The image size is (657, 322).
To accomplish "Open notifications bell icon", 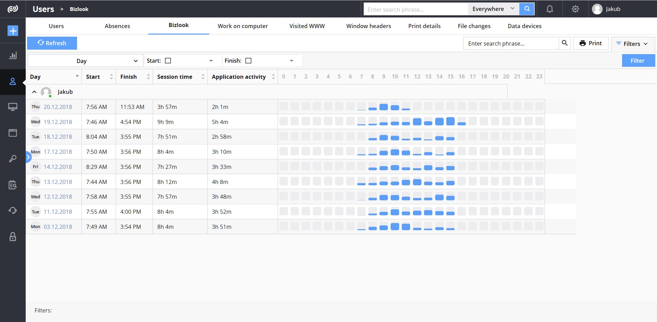I will pyautogui.click(x=549, y=9).
